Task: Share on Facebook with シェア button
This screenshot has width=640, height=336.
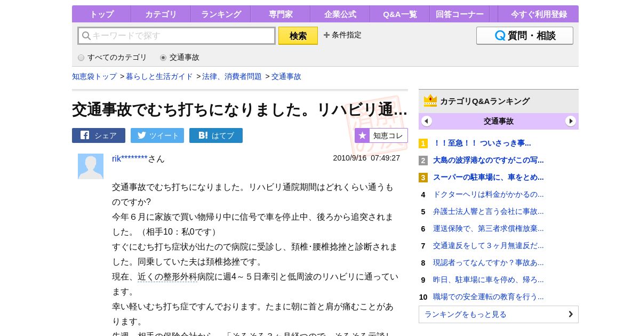Action: (99, 135)
